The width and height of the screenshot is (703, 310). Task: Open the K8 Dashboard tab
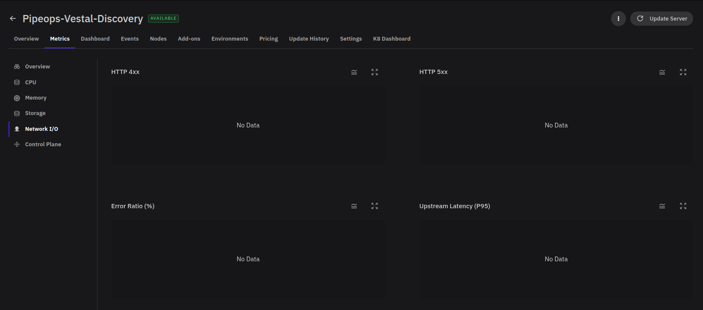[x=392, y=38]
